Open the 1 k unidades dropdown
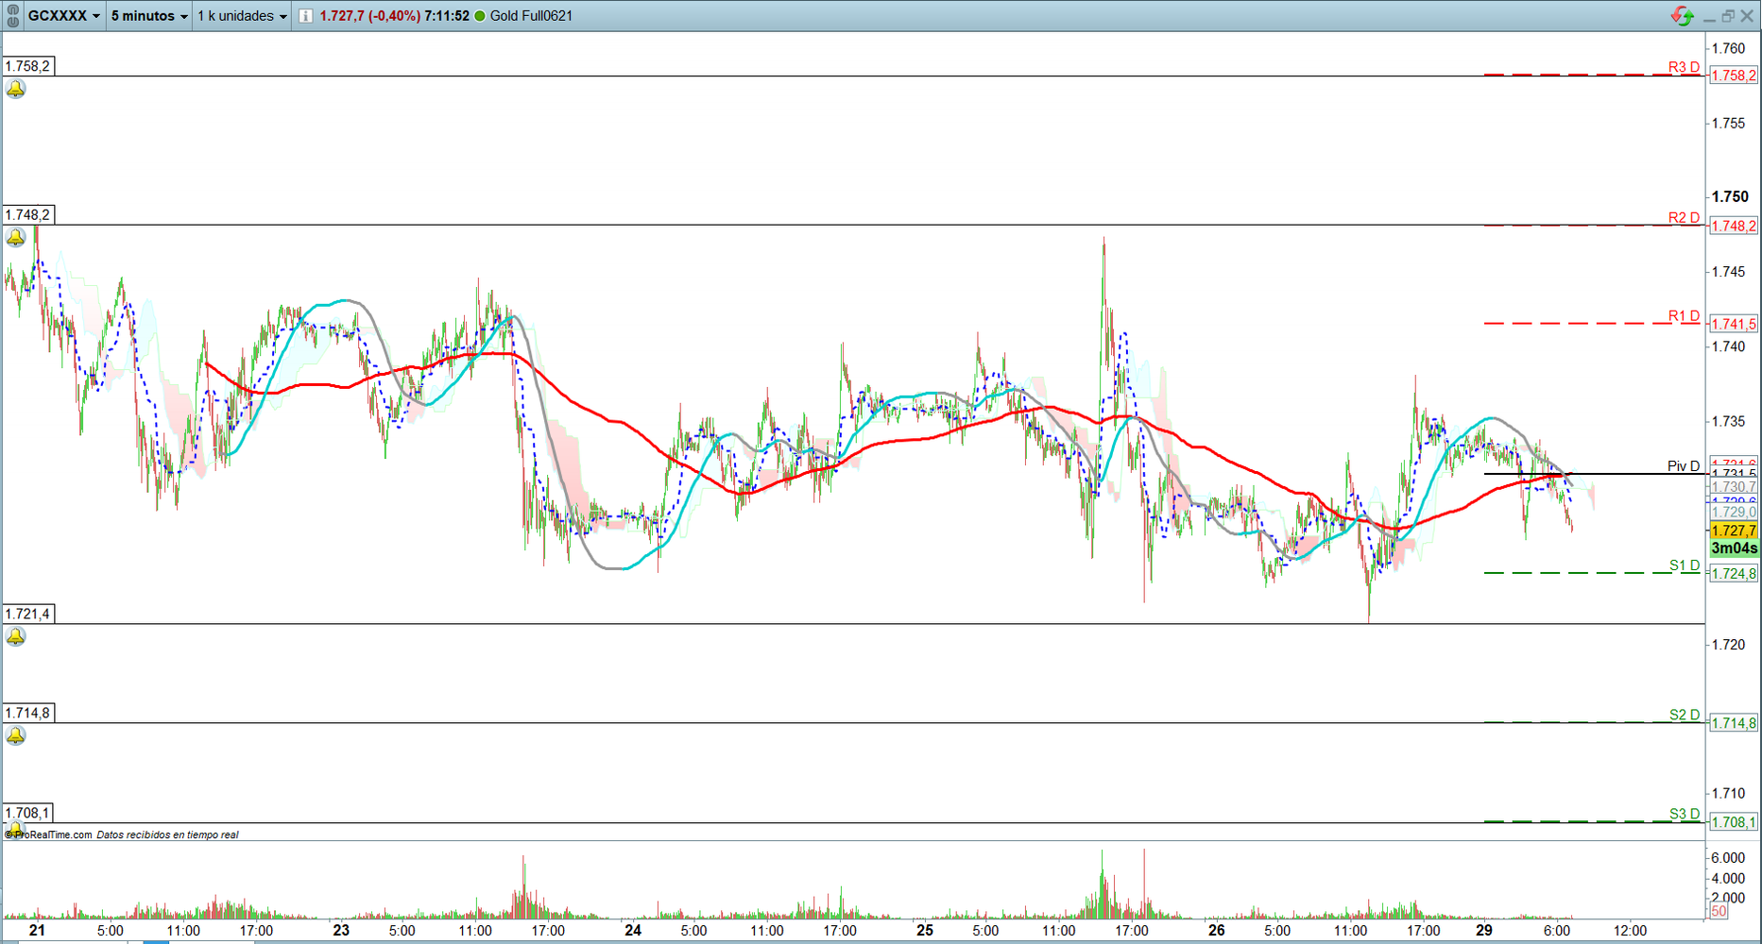The width and height of the screenshot is (1762, 944). 242,16
